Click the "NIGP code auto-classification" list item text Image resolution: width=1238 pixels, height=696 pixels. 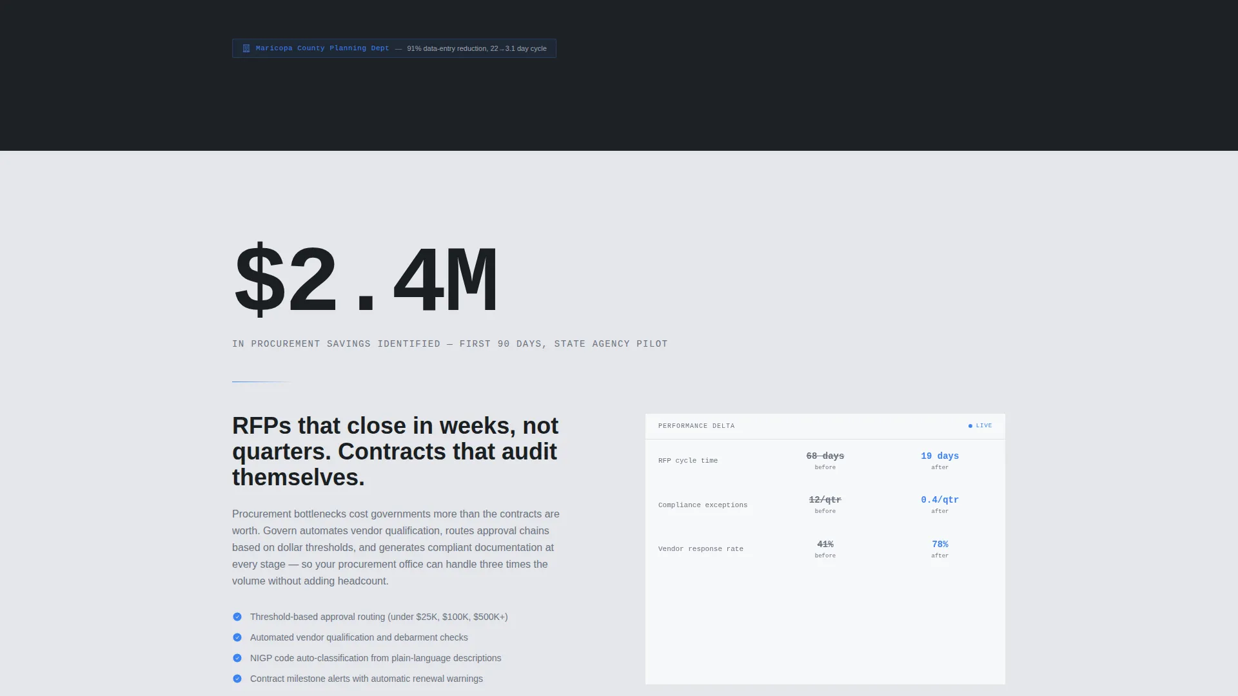pos(376,658)
